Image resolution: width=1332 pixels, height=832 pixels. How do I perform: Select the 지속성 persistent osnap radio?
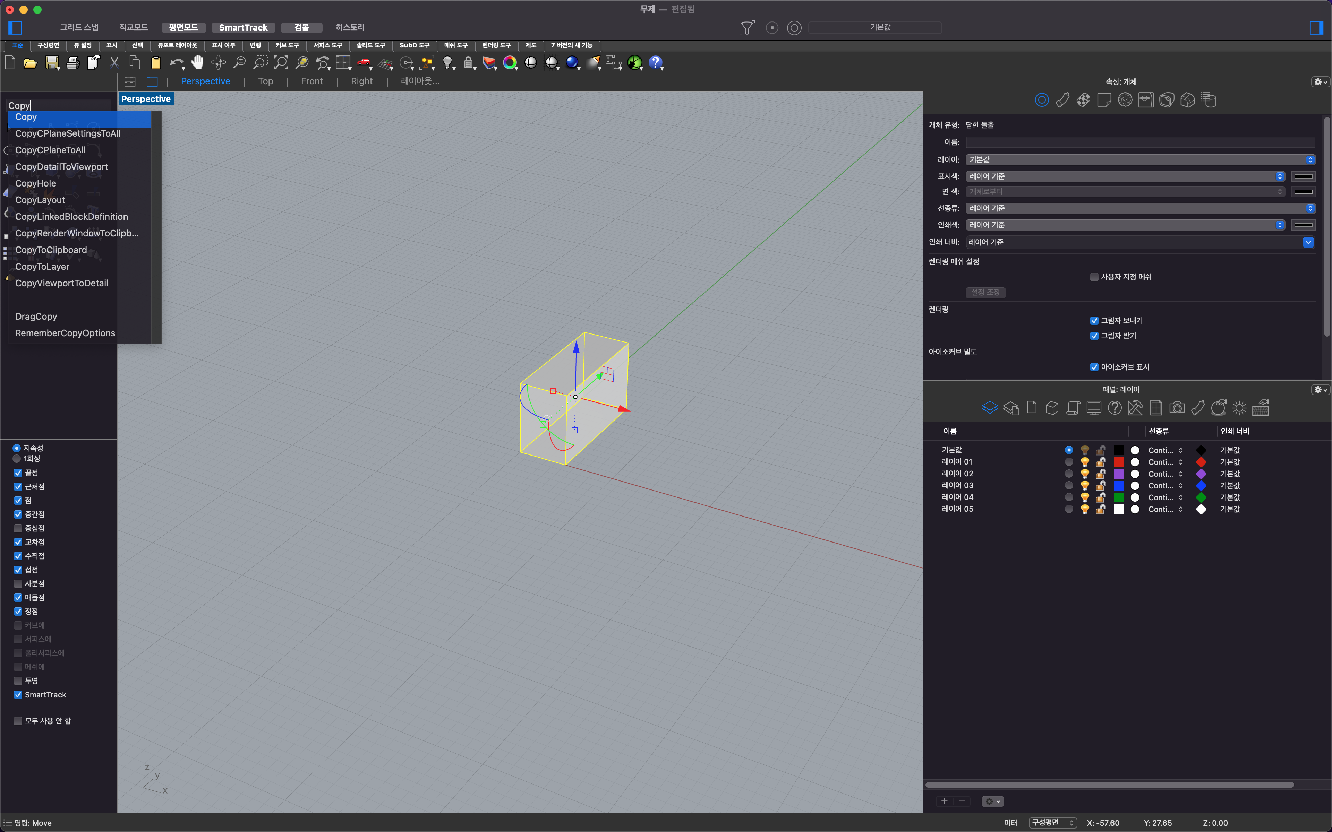click(17, 448)
